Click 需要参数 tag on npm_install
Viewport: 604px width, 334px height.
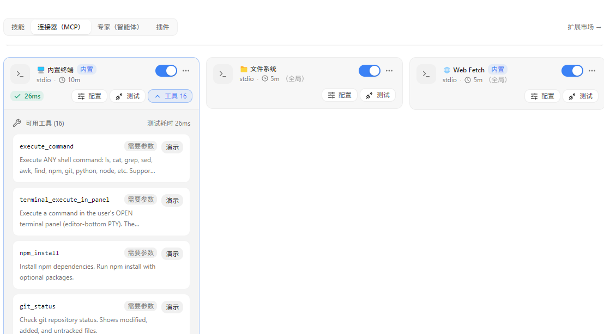click(x=141, y=252)
